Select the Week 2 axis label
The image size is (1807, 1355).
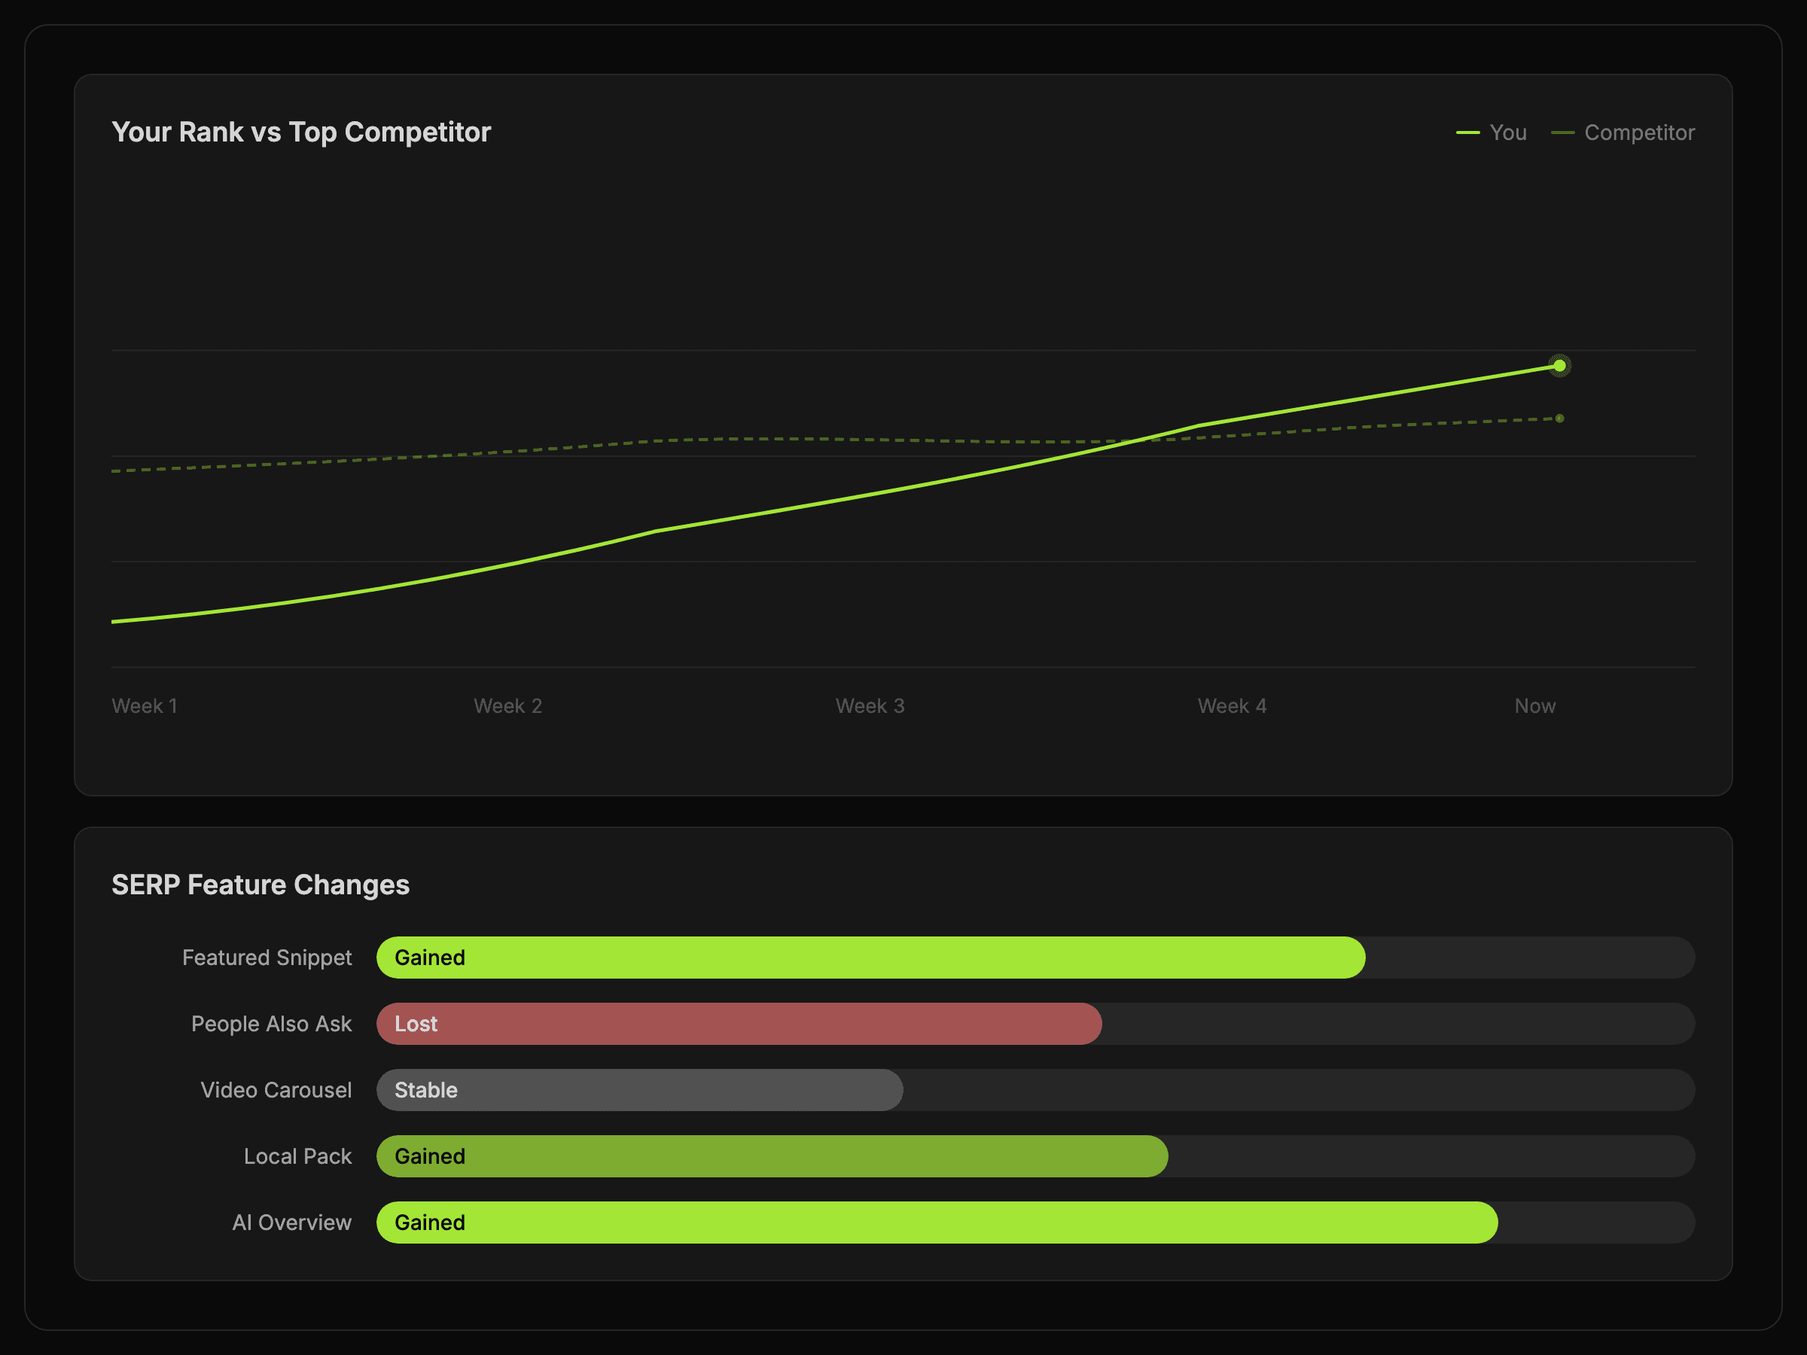click(x=507, y=705)
